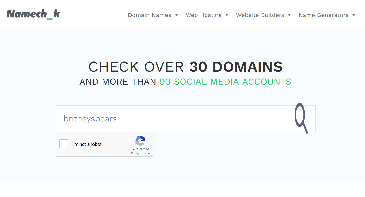The image size is (365, 197).
Task: Check the "I'm not a robot" checkbox
Action: point(64,144)
